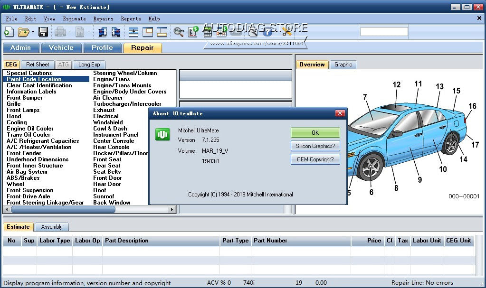
Task: Click the OEM Copyright? button
Action: tap(315, 159)
